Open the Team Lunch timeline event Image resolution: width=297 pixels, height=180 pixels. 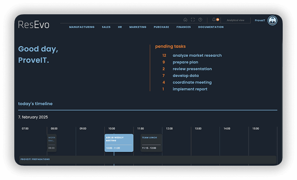[x=151, y=143]
